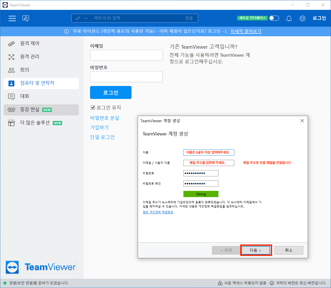
Task: Click the Strong password strength bar
Action: (x=201, y=194)
